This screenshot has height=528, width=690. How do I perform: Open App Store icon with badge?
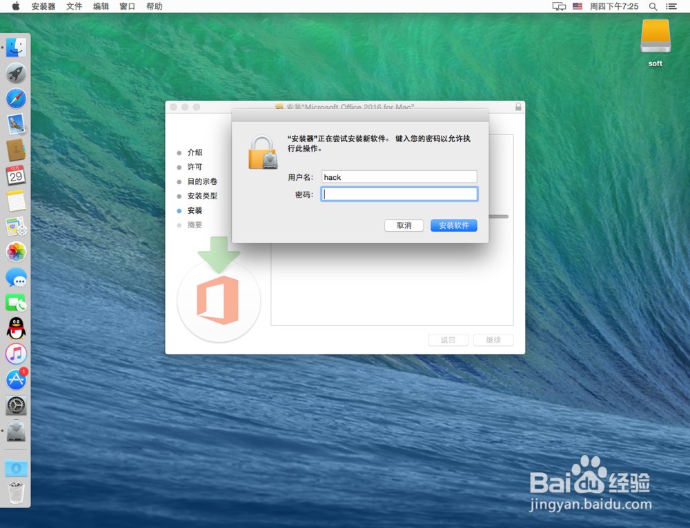point(17,379)
